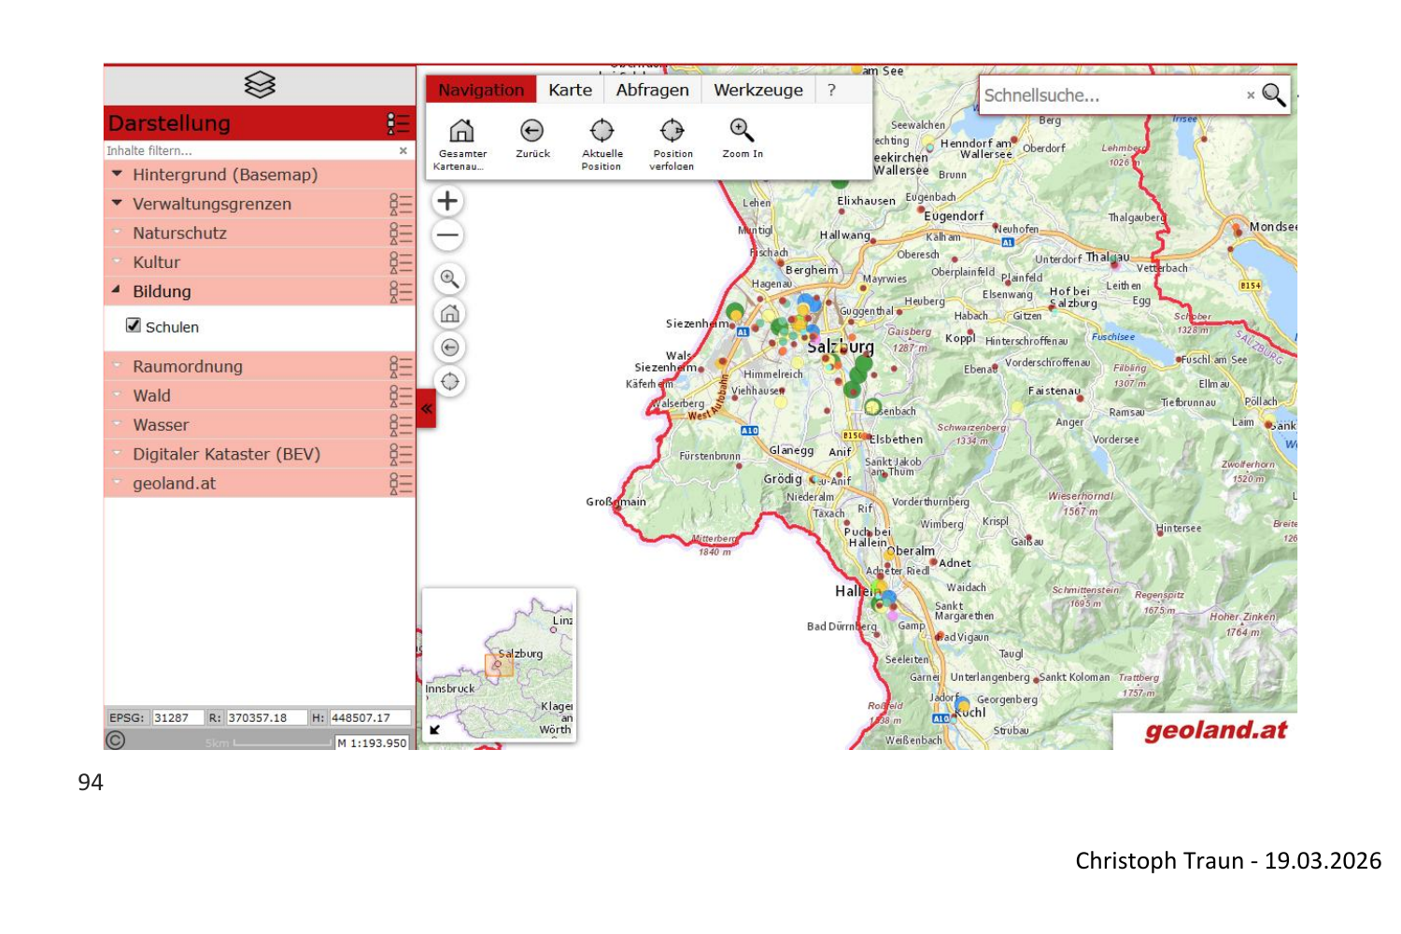Click the map scale M 1:193.950 field
1401x934 pixels.
[x=373, y=743]
